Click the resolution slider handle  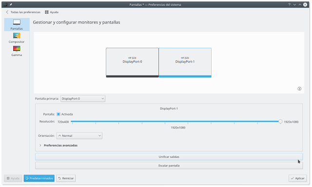pyautogui.click(x=280, y=121)
